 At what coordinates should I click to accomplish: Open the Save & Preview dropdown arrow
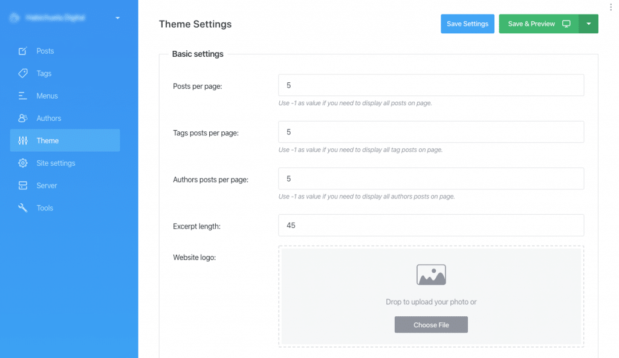[x=589, y=24]
